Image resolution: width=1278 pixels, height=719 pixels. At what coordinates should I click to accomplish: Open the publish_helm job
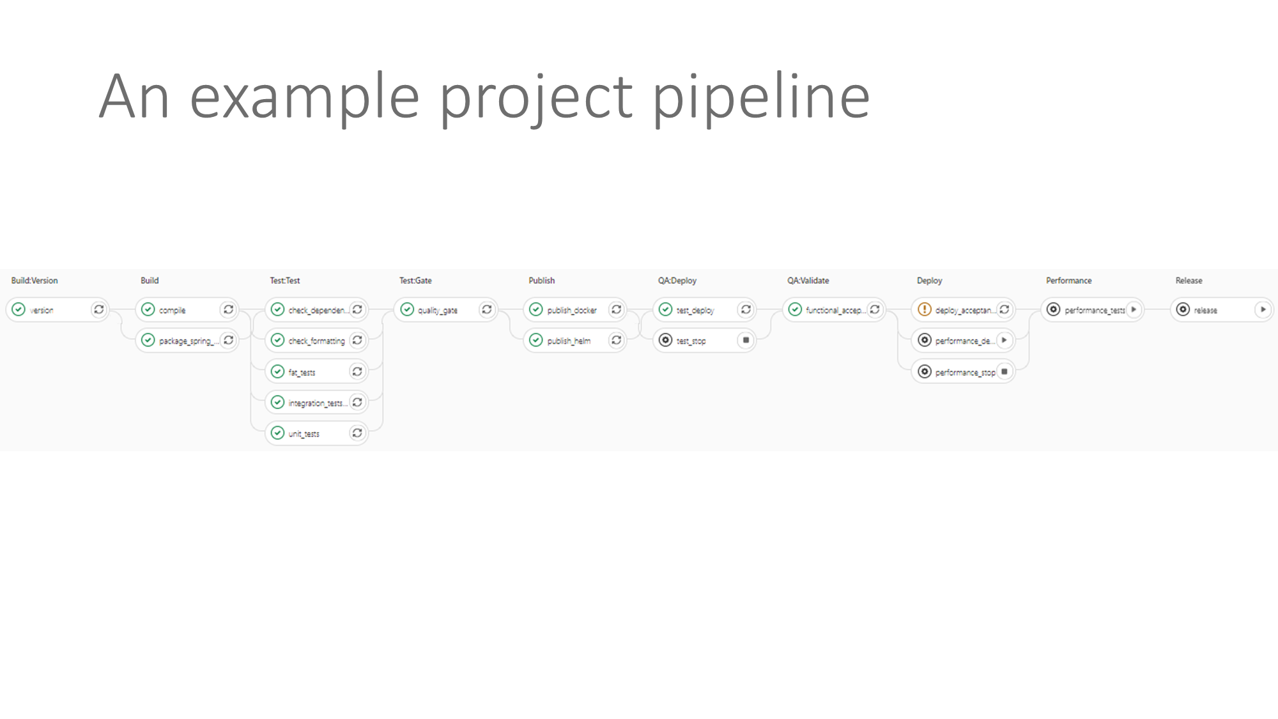coord(569,341)
